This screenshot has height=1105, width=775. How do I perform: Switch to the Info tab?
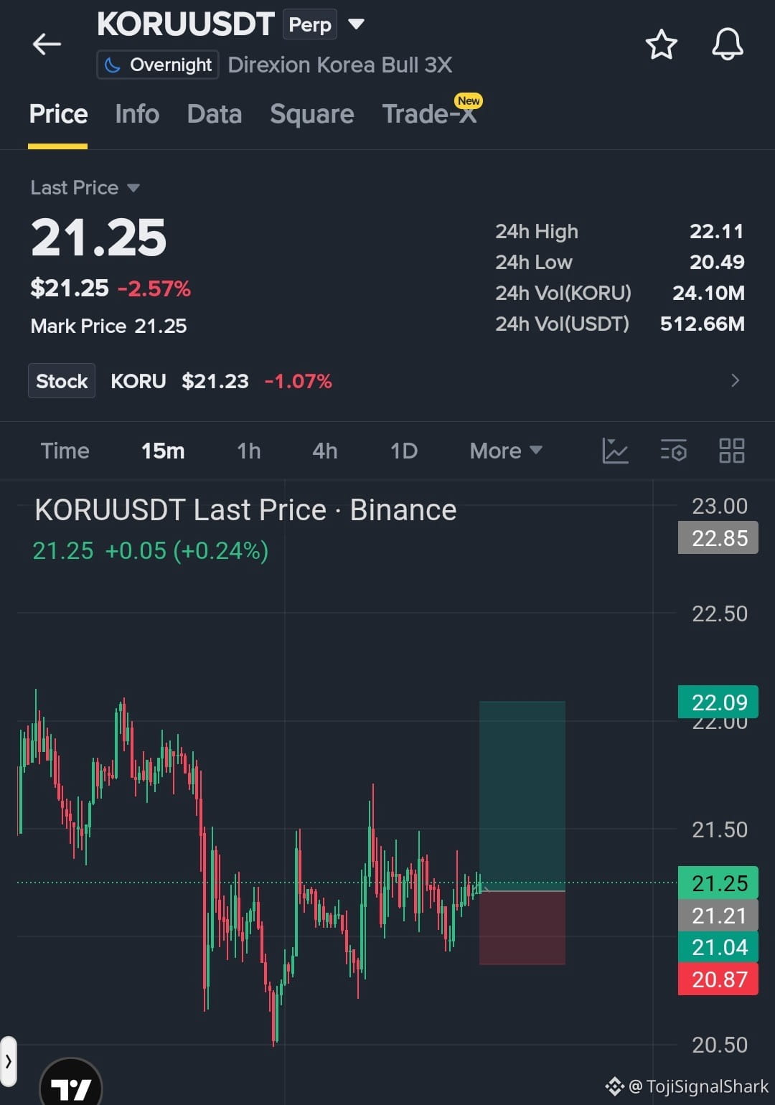(137, 114)
